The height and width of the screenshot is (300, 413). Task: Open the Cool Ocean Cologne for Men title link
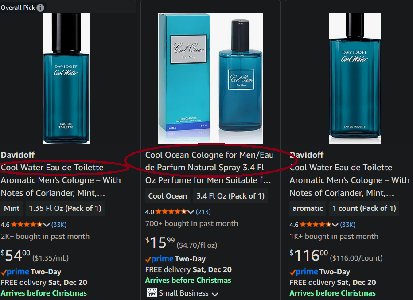(209, 168)
